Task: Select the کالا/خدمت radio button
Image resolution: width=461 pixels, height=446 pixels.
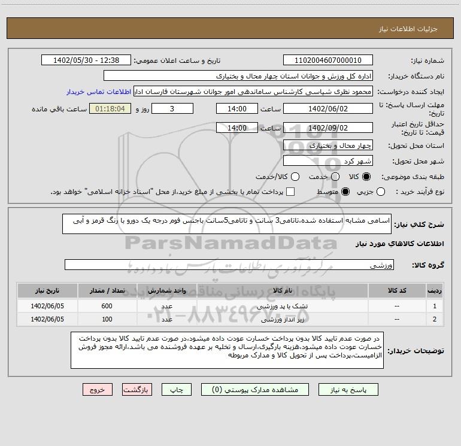Action: [295, 177]
